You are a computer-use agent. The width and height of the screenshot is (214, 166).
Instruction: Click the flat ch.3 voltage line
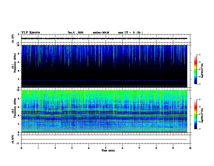(104, 139)
